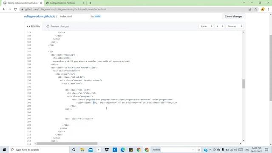Select the Editing collegeworkmr.github.io tab
Screen dimensions: 272x153
pos(23,3)
